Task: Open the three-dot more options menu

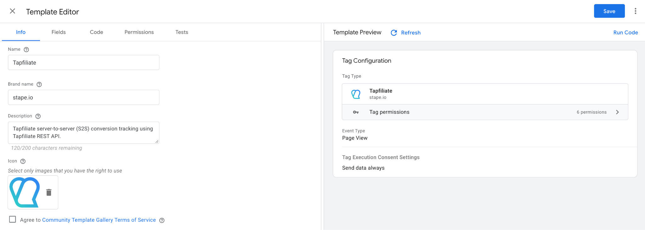Action: click(635, 11)
